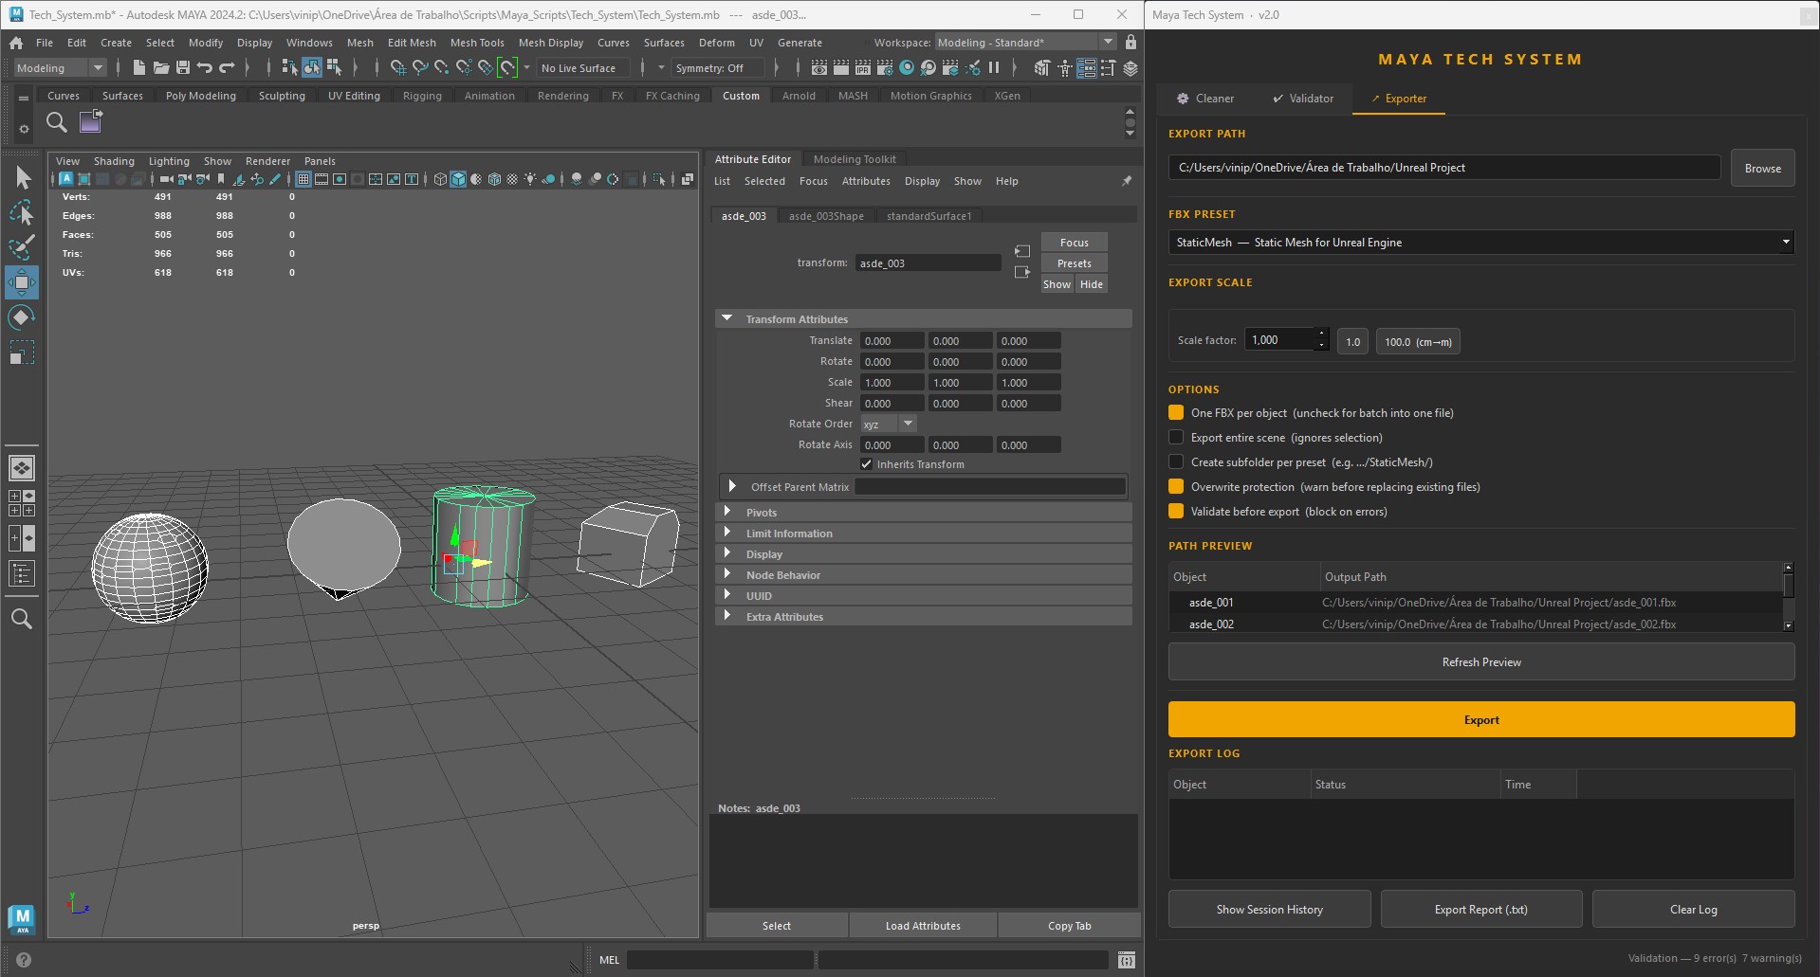The width and height of the screenshot is (1820, 977).
Task: Open the FBX Preset StaticMesh dropdown
Action: tap(1481, 242)
